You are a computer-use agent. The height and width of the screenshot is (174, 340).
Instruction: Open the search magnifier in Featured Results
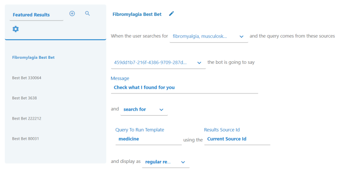point(88,14)
